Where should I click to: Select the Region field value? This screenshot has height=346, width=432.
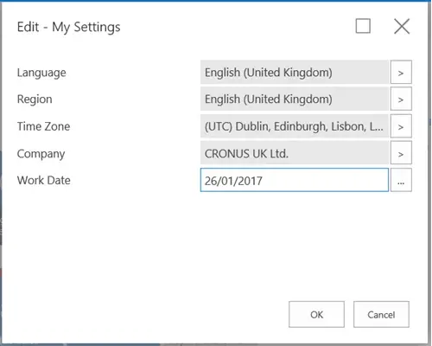pyautogui.click(x=295, y=99)
